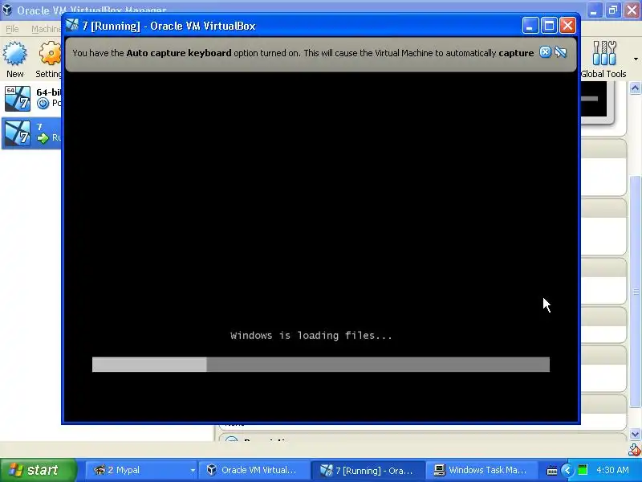Image resolution: width=642 pixels, height=482 pixels.
Task: Expand the Global Tools dropdown arrow
Action: 636,59
